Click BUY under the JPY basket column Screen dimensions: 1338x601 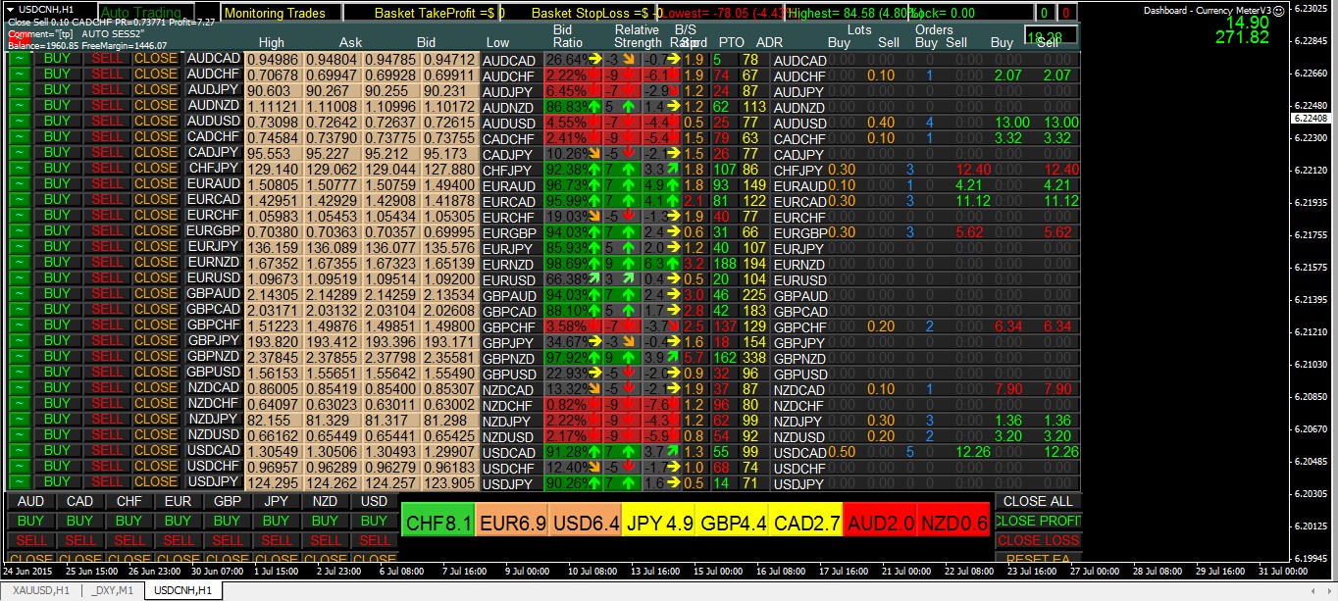point(276,521)
